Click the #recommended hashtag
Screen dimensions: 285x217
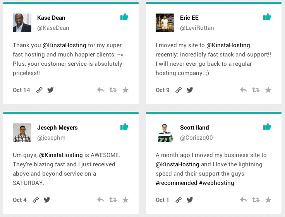(176, 183)
